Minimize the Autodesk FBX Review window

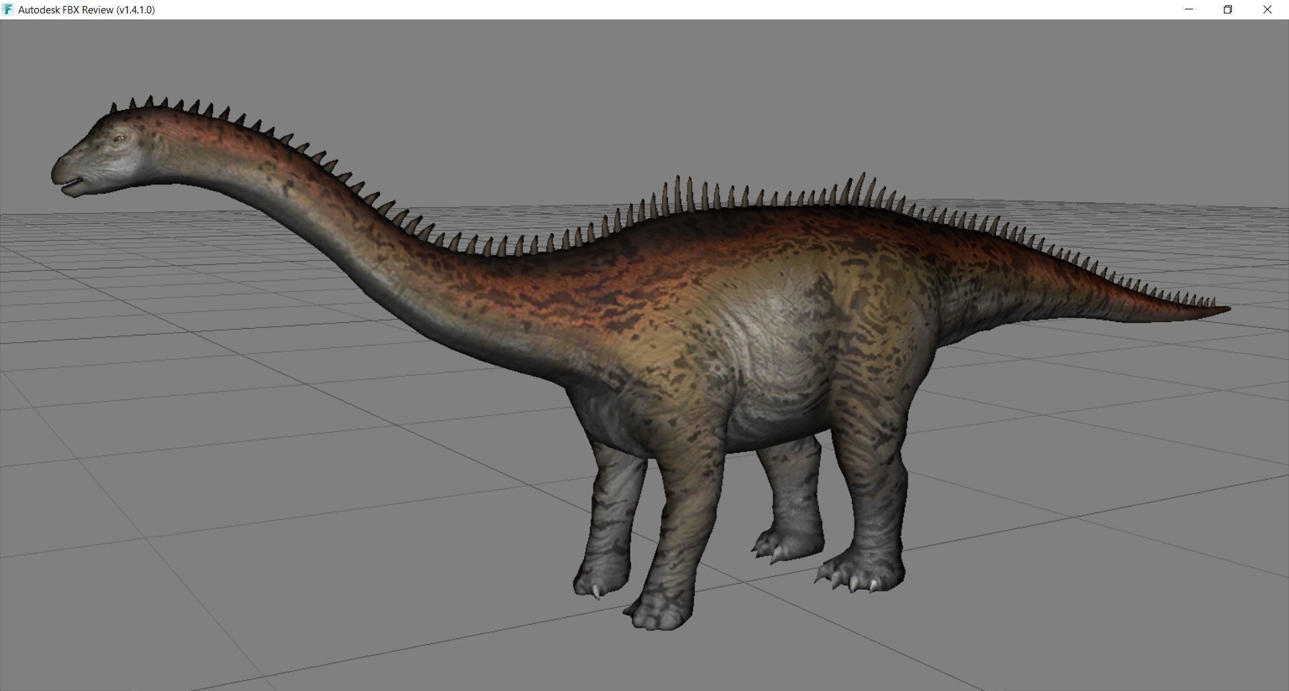[1189, 9]
